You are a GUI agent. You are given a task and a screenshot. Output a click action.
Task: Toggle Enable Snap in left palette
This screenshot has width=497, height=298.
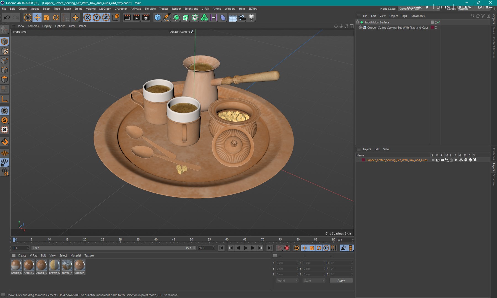pyautogui.click(x=5, y=142)
